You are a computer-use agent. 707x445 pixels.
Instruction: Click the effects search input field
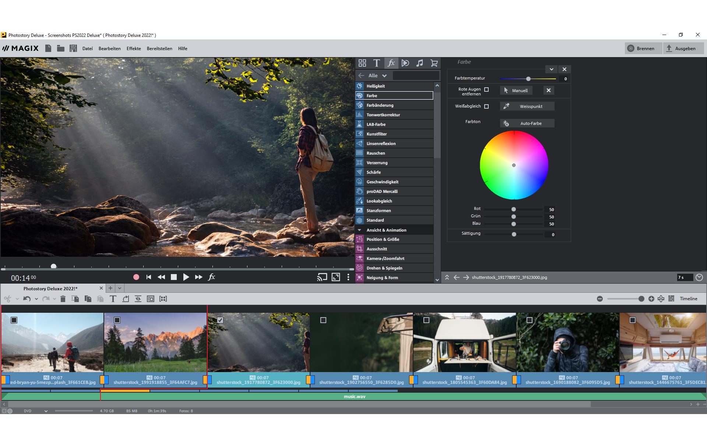416,76
